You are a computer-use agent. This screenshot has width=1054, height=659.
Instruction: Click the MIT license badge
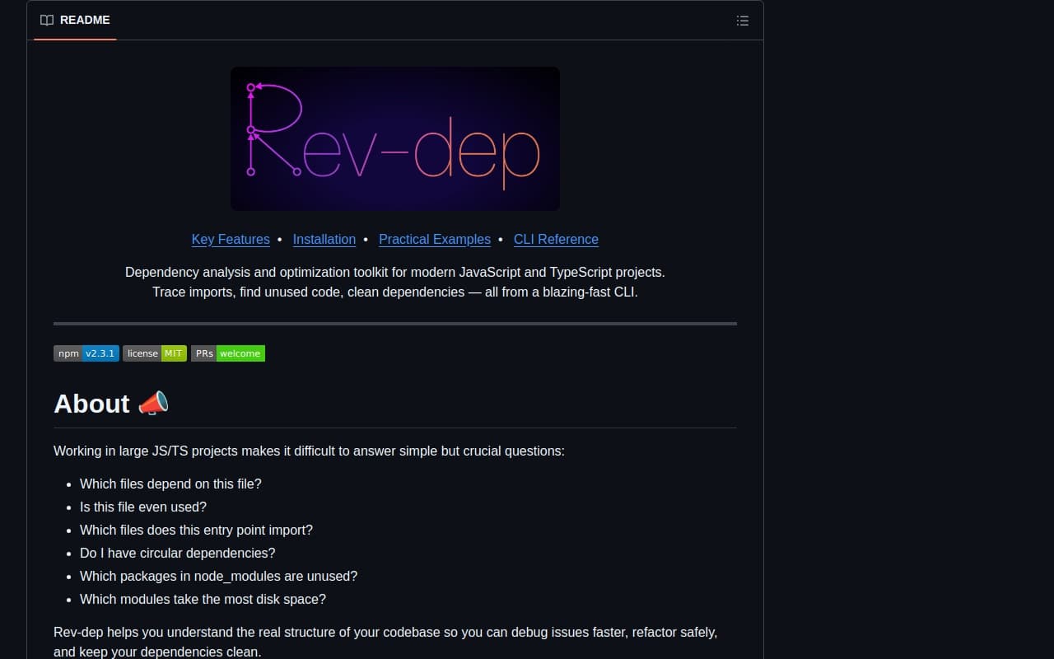[155, 353]
